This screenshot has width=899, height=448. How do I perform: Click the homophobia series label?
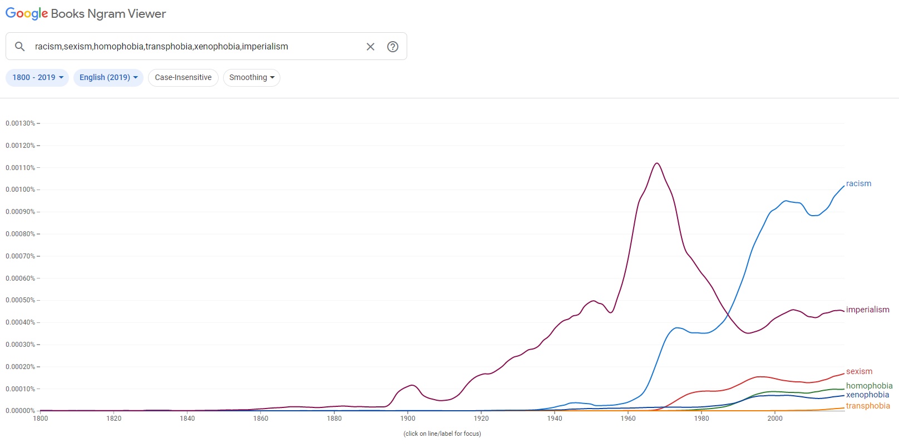[869, 386]
